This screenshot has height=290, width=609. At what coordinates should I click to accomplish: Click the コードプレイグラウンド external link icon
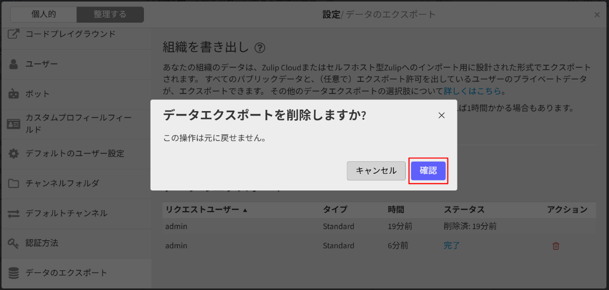pos(14,34)
